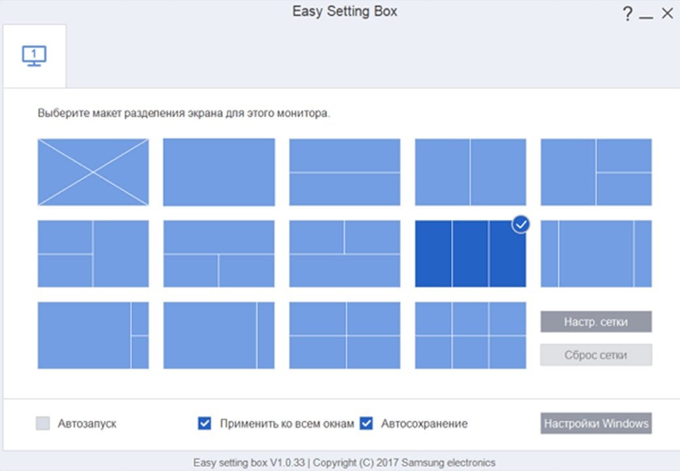
Task: Click the selected three-column dark blue layout
Action: 471,254
